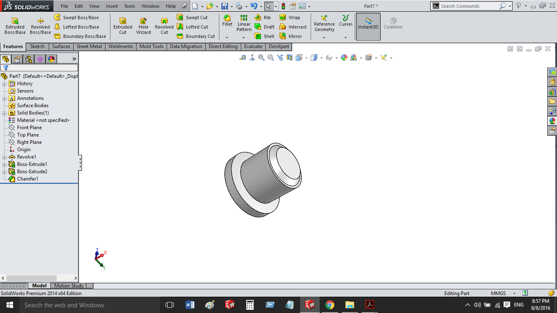The image size is (557, 313).
Task: Open the Insert menu
Action: (112, 6)
